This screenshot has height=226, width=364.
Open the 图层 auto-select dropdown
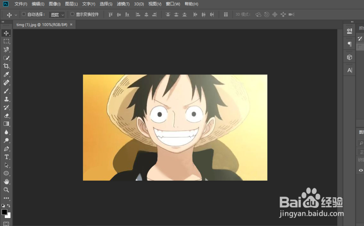(x=57, y=15)
